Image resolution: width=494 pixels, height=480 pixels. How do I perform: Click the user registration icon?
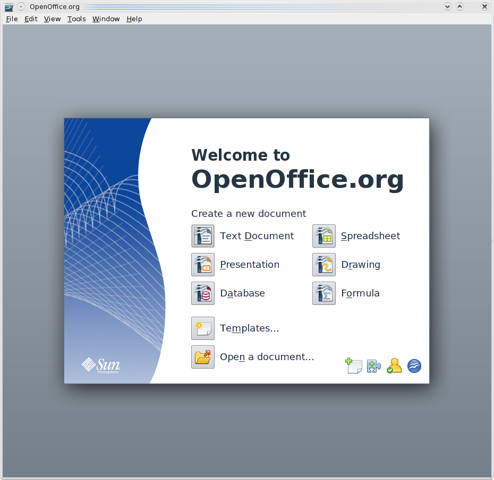pyautogui.click(x=394, y=366)
